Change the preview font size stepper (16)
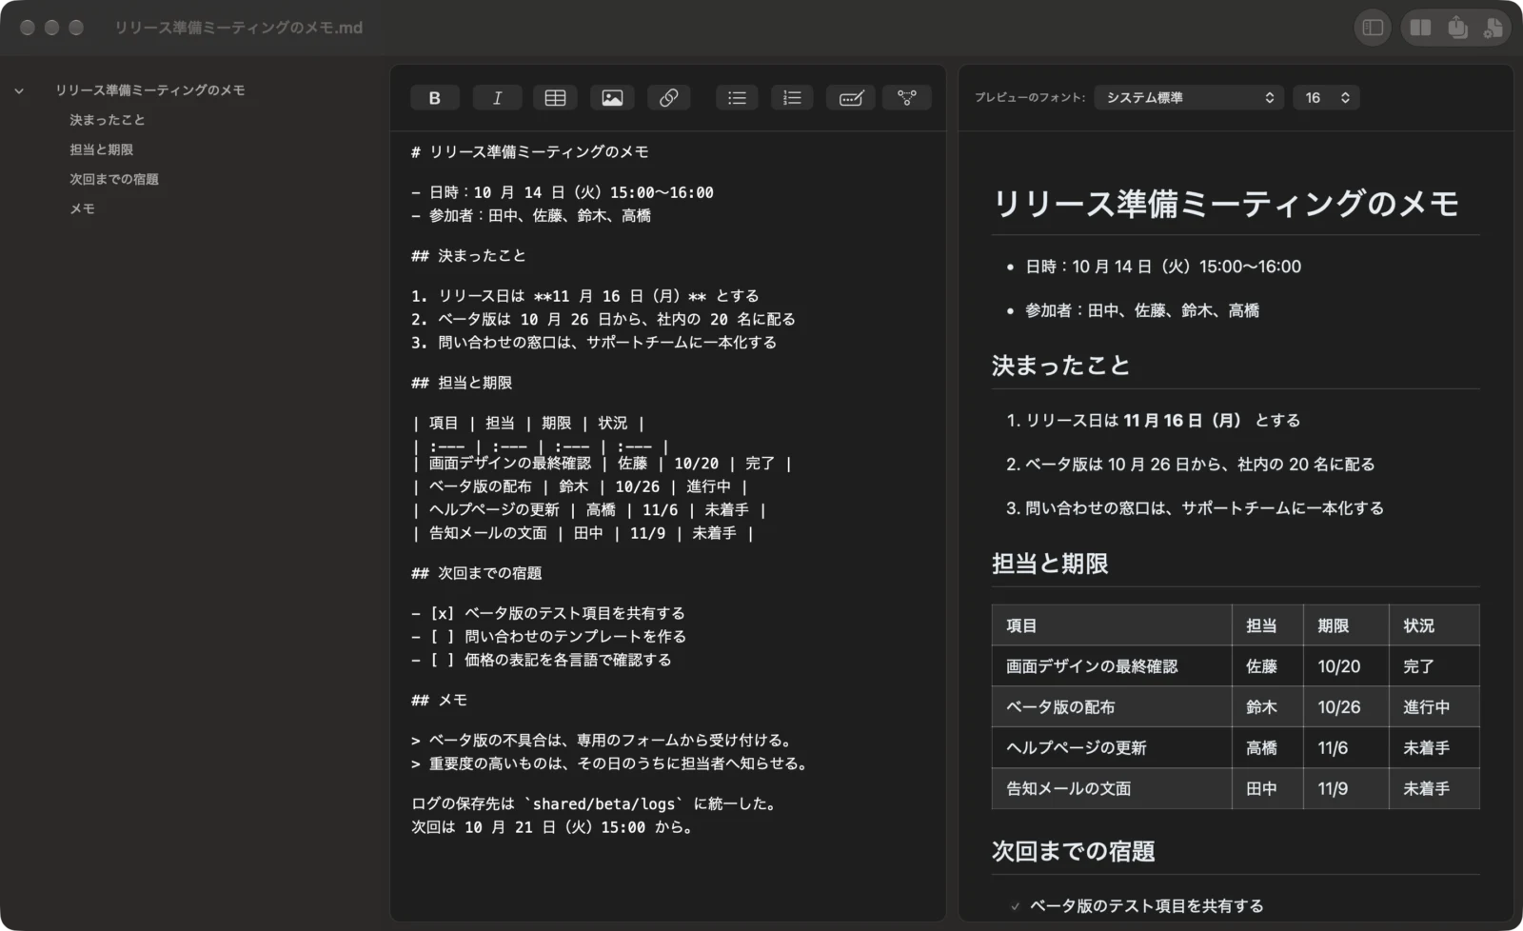 point(1326,97)
